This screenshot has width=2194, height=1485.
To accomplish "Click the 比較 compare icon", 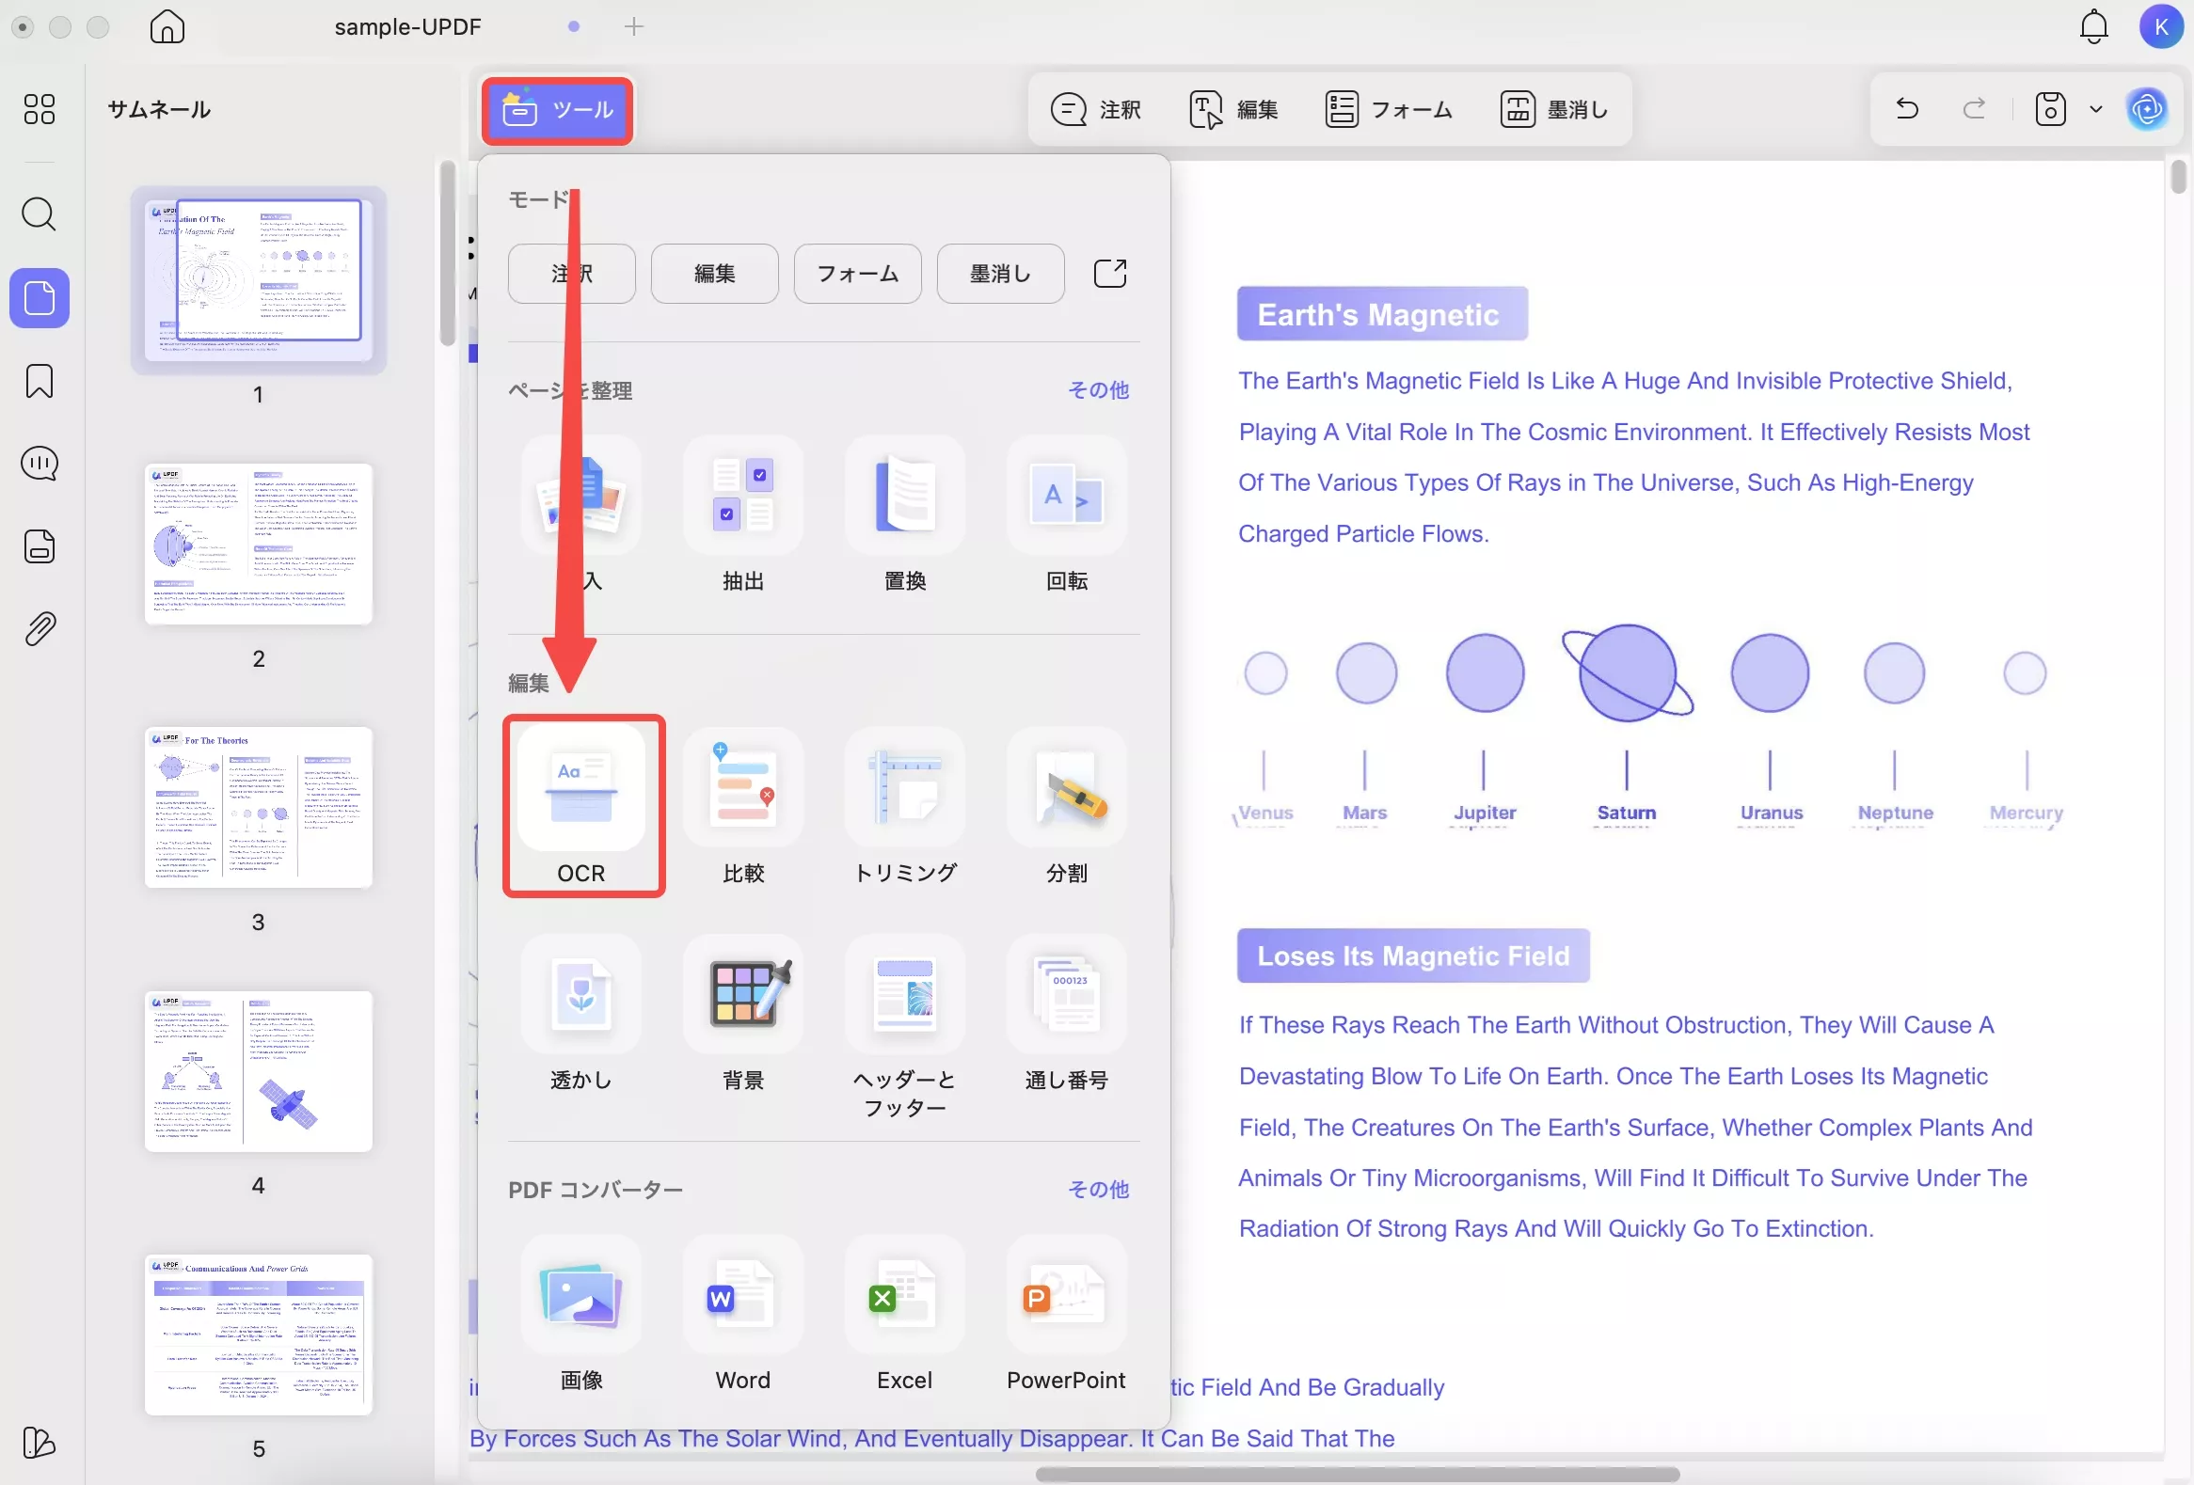I will [743, 788].
